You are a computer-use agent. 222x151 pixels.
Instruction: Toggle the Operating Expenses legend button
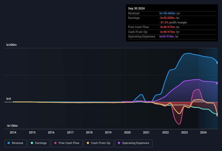tap(133, 143)
